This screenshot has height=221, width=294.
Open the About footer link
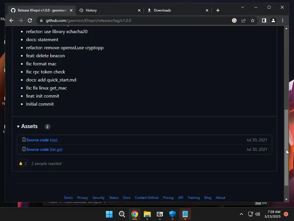tap(220, 198)
